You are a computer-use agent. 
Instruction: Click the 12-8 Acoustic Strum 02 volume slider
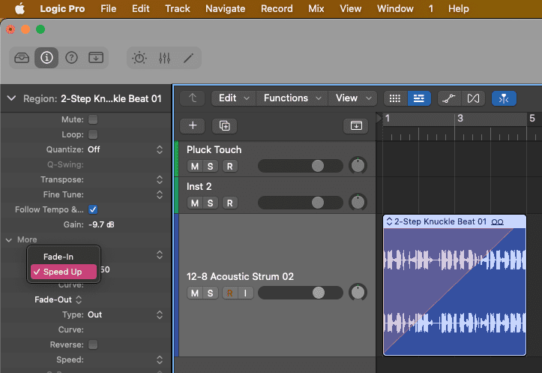(x=301, y=293)
